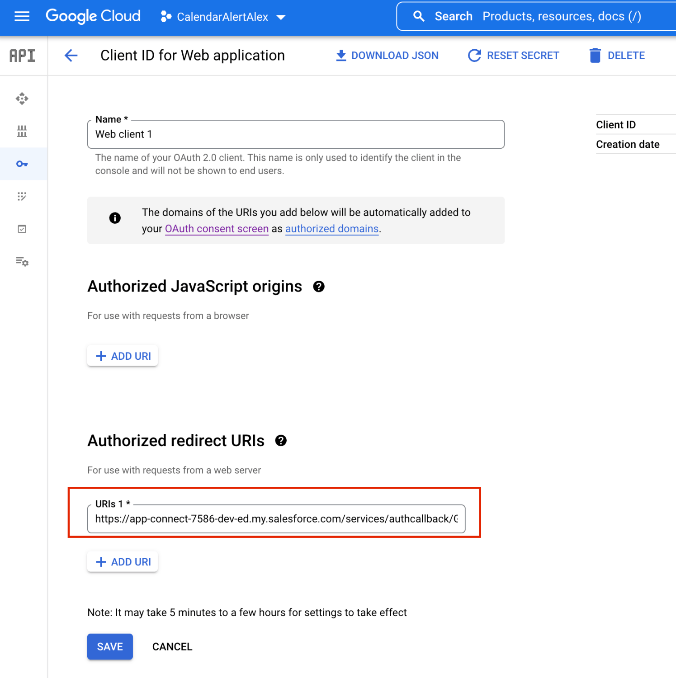Screen dimensions: 676x678
Task: Click the back arrow next to Client ID
Action: 71,55
